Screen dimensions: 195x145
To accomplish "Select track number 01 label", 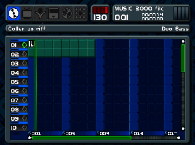I will (x=14, y=45).
